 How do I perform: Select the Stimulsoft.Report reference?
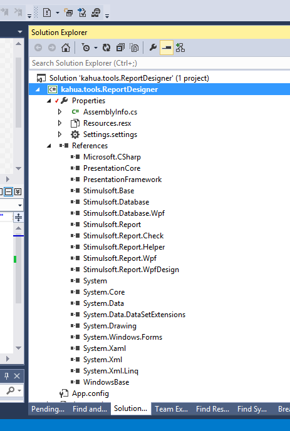coord(112,225)
